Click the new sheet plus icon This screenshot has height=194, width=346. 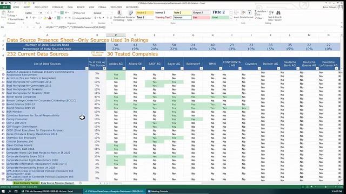[x=80, y=183]
